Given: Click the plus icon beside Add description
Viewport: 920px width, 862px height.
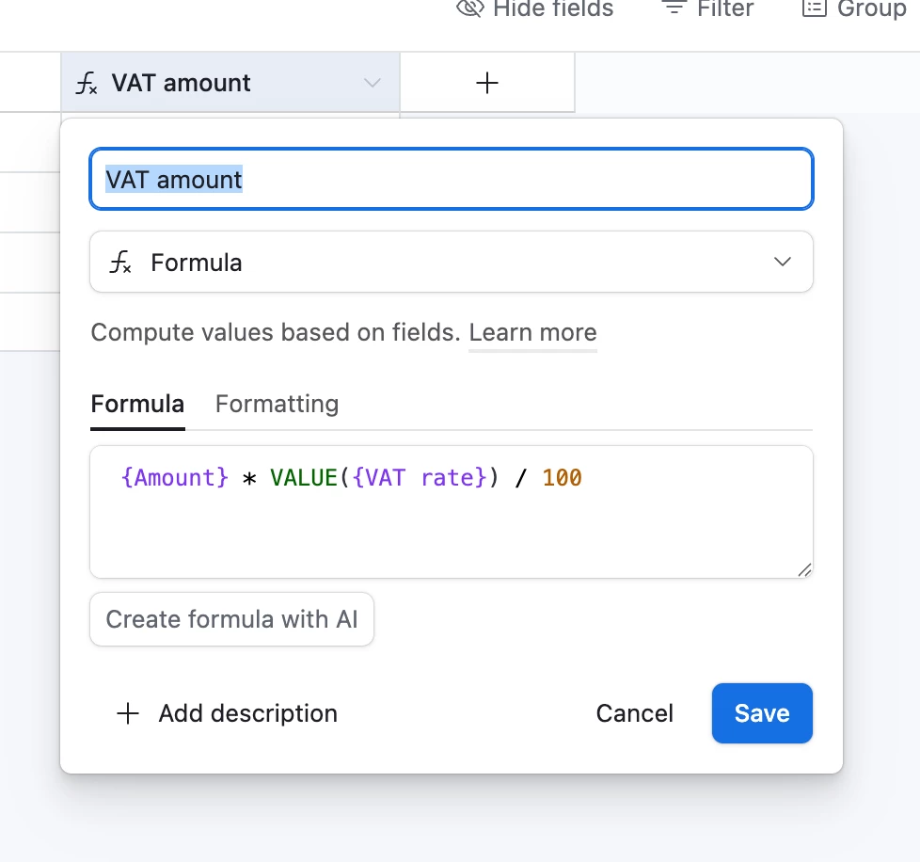Looking at the screenshot, I should coord(127,713).
